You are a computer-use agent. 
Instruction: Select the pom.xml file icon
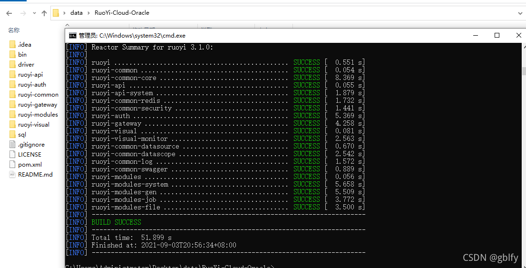12,165
